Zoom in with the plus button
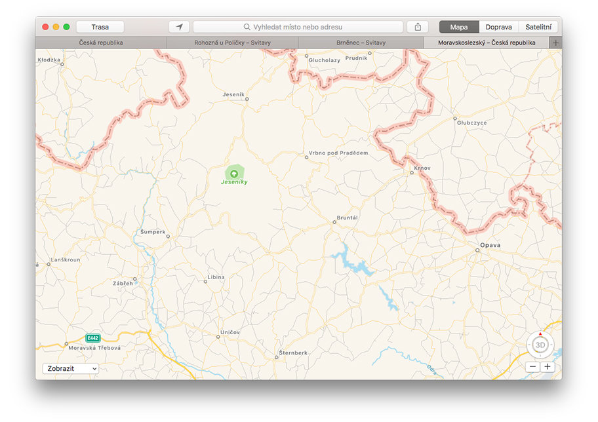The height and width of the screenshot is (422, 598). coord(548,367)
